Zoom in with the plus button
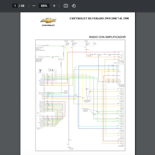155x155 pixels. [54, 6]
